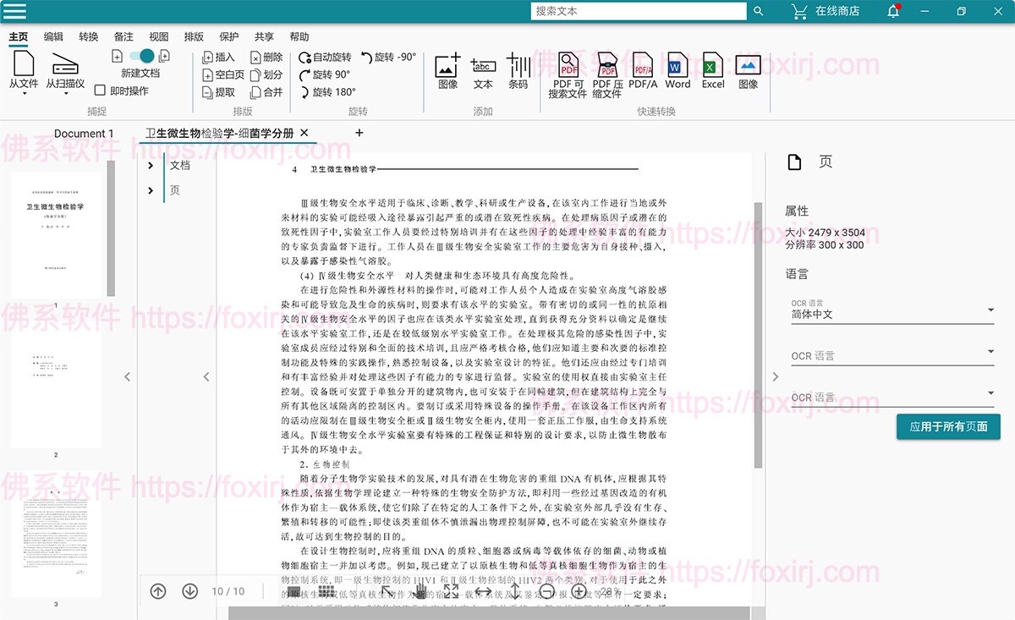Convert to Word using Word icon
This screenshot has width=1015, height=620.
pos(677,65)
